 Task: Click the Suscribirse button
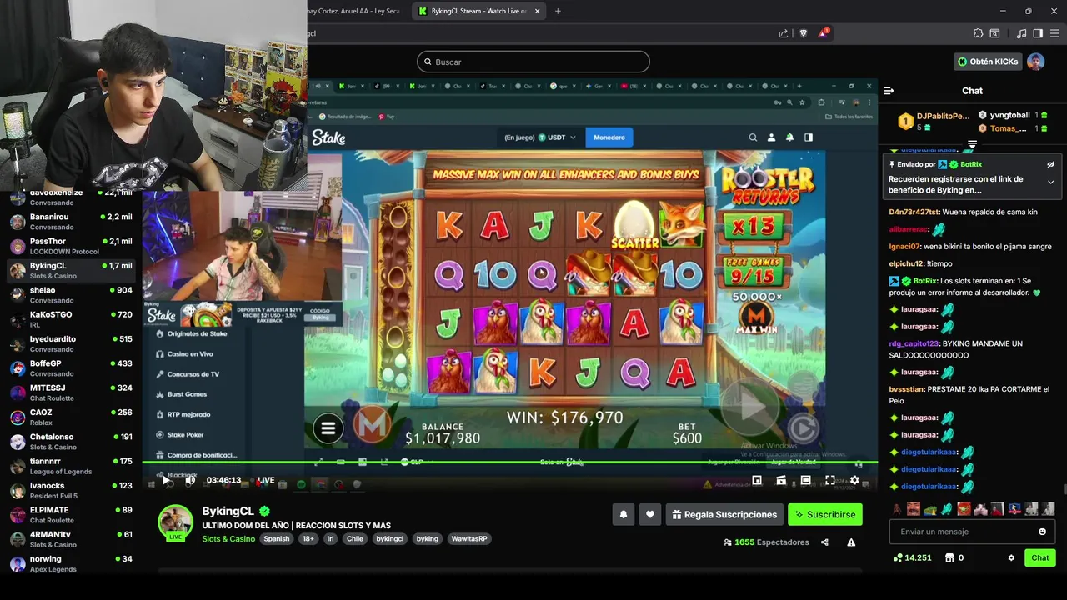[825, 515]
